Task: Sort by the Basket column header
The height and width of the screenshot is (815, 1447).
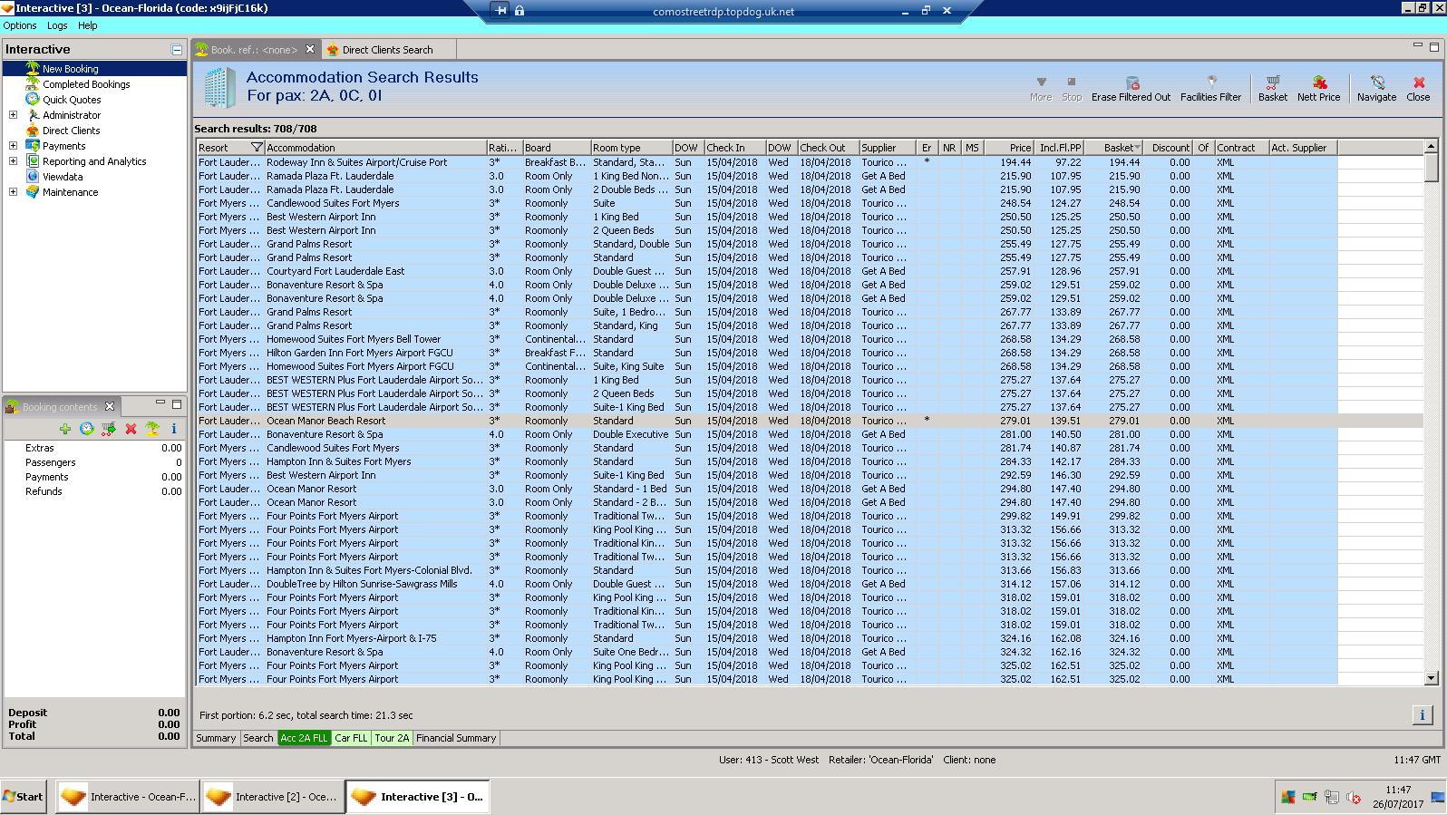Action: click(1113, 148)
